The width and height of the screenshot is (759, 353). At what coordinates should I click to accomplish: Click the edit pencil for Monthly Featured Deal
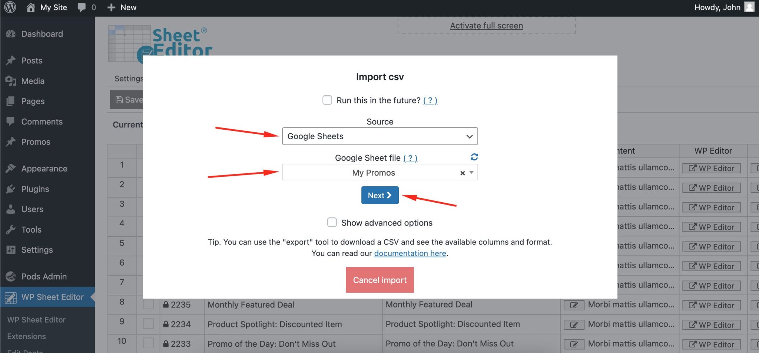[x=573, y=305]
